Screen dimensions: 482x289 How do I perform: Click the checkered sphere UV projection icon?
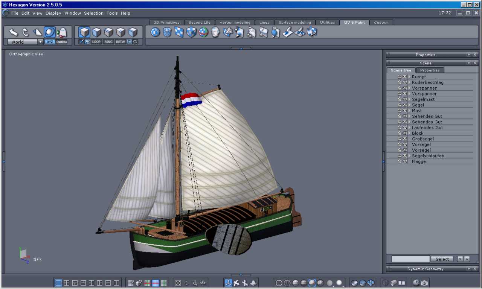tap(155, 32)
